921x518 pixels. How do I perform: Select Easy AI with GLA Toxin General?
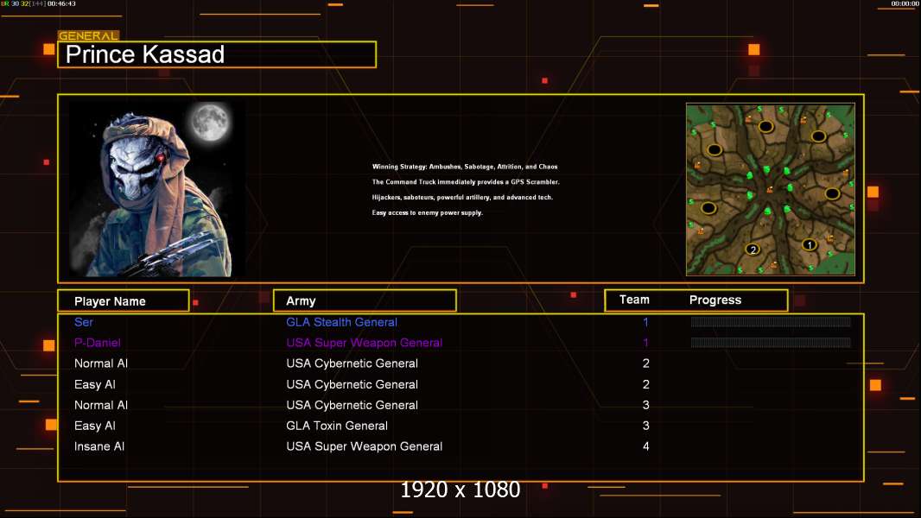94,426
